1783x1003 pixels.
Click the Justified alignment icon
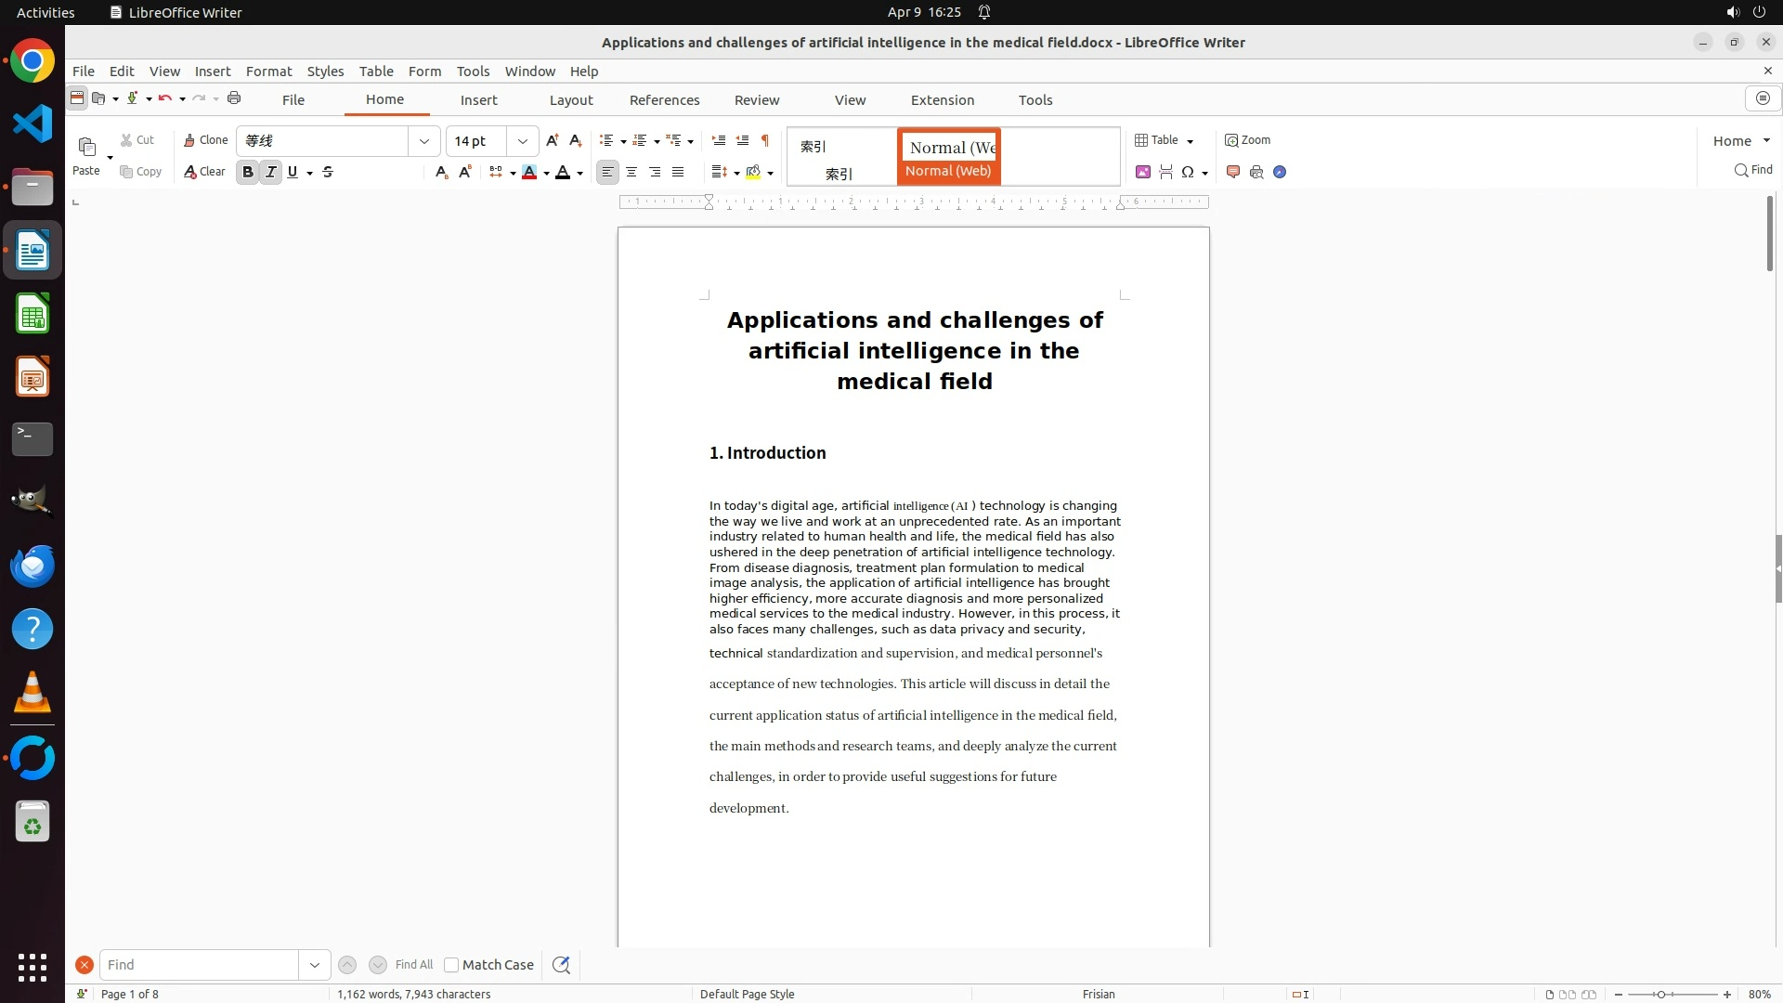(678, 172)
